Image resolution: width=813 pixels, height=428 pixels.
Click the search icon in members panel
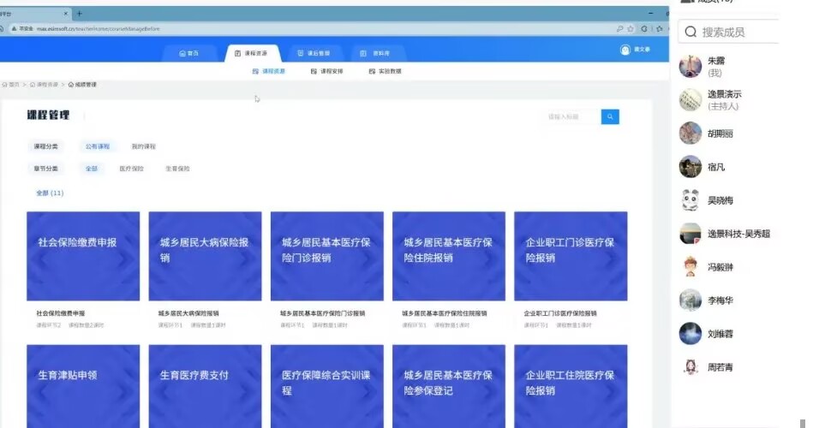(690, 33)
